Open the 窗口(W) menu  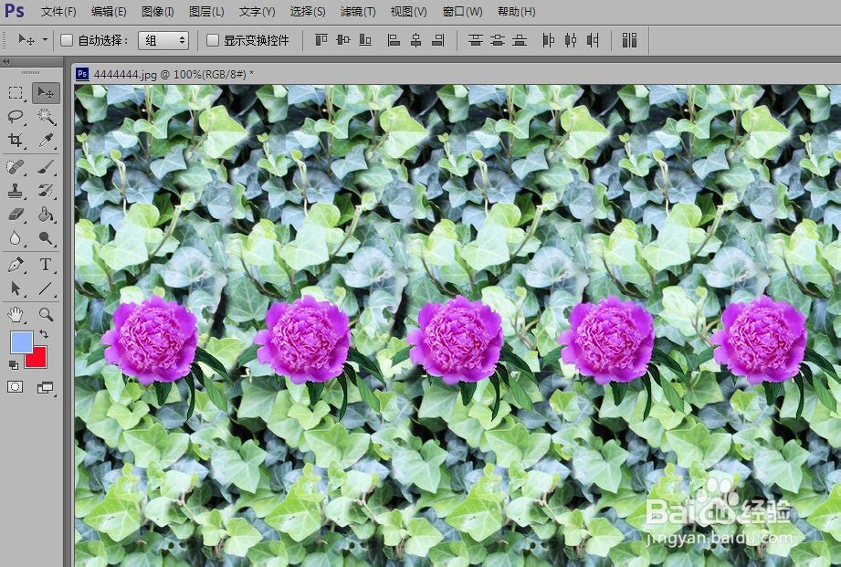[462, 11]
